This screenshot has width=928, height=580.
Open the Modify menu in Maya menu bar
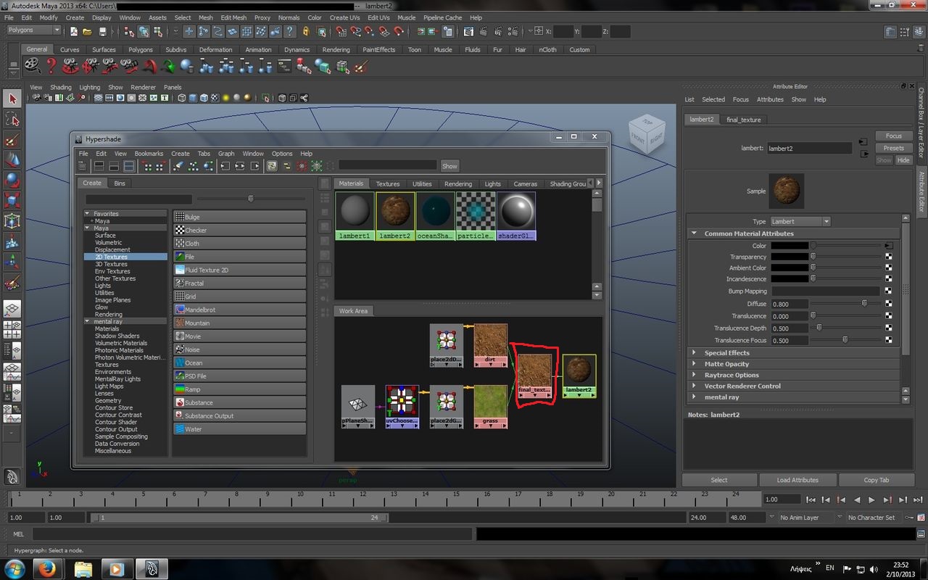pyautogui.click(x=49, y=17)
